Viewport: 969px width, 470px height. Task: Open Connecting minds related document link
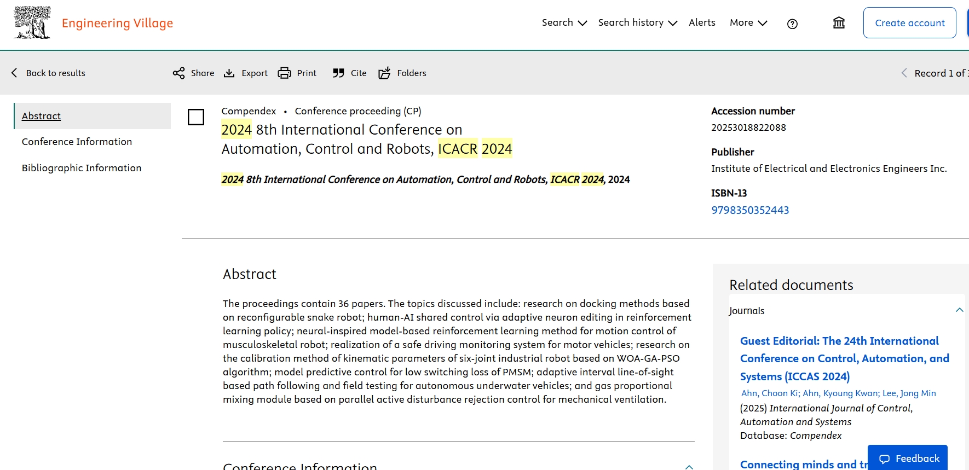tap(804, 464)
